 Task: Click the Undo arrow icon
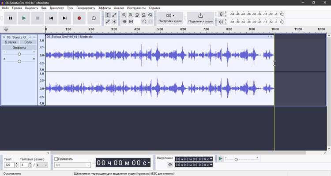click(144, 22)
